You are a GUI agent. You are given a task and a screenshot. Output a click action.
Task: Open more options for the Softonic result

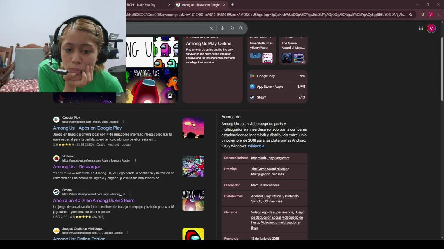(135, 160)
